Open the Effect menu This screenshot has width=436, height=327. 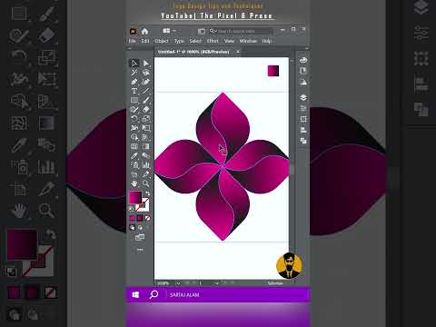(213, 41)
